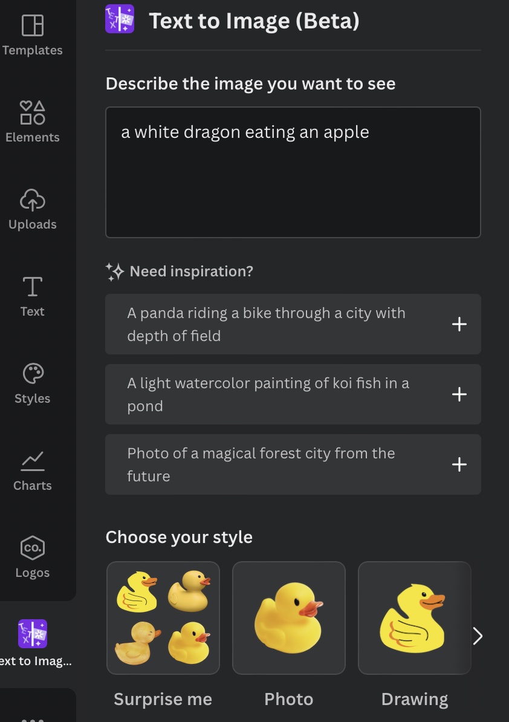The image size is (509, 722).
Task: Choose the Photo style thumbnail
Action: click(x=289, y=618)
